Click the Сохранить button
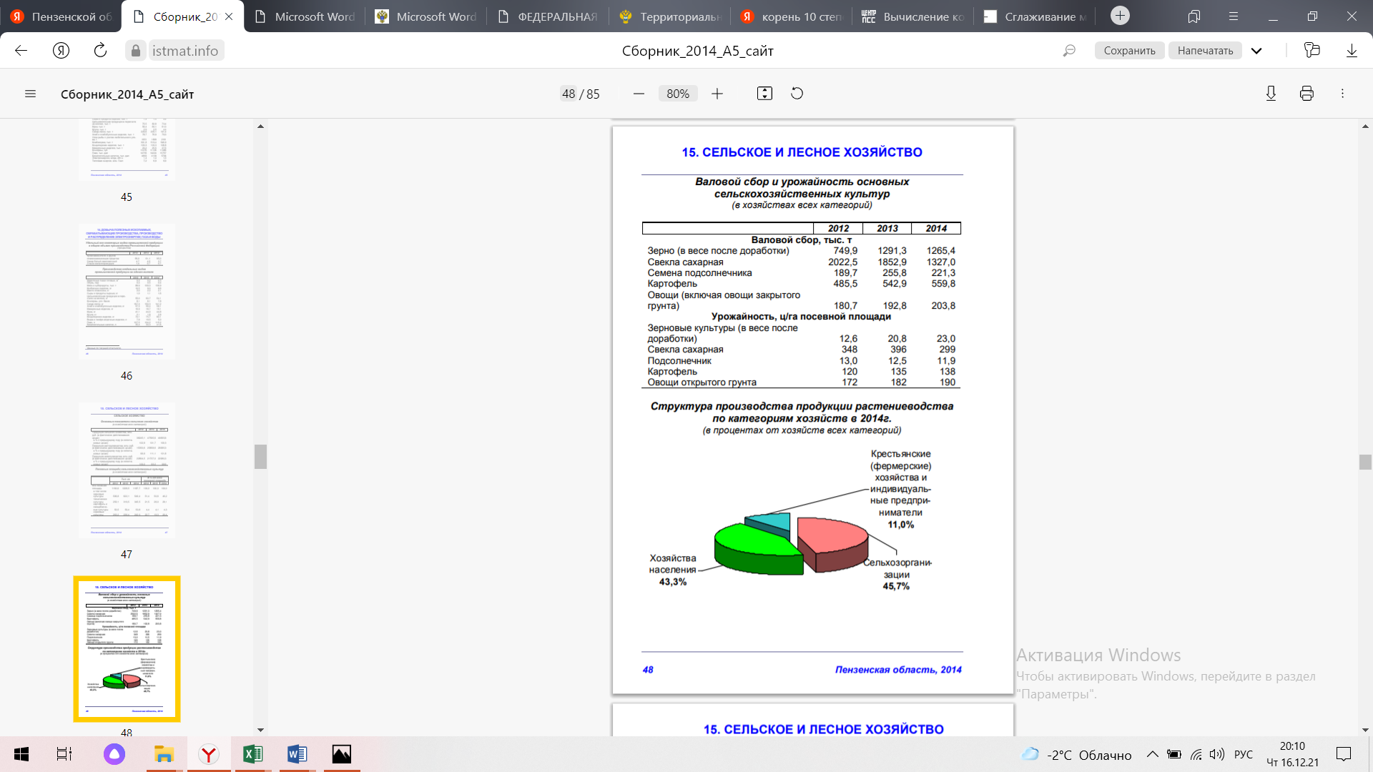The image size is (1373, 772). point(1129,51)
